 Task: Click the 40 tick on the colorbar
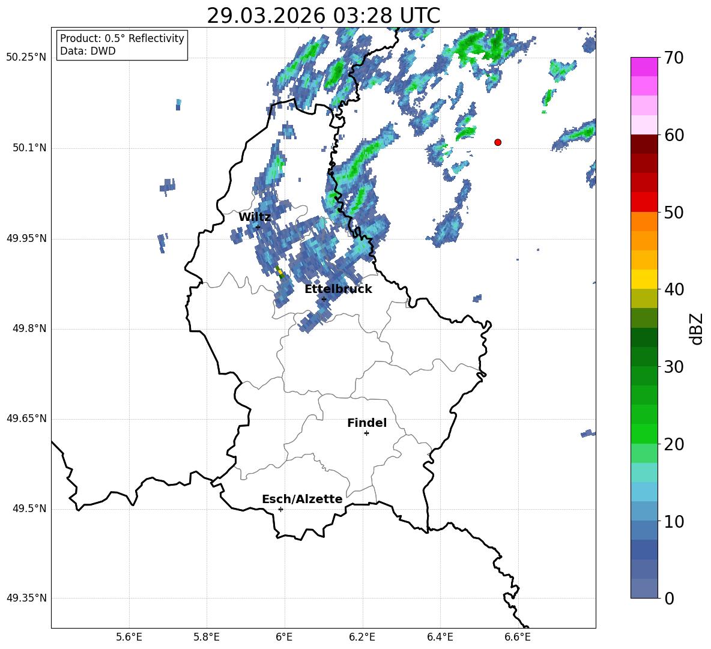coord(674,289)
